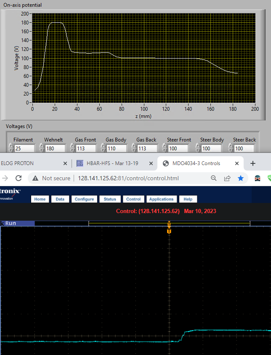Open the Status page
Screen dimensions: 271x355
click(110, 199)
